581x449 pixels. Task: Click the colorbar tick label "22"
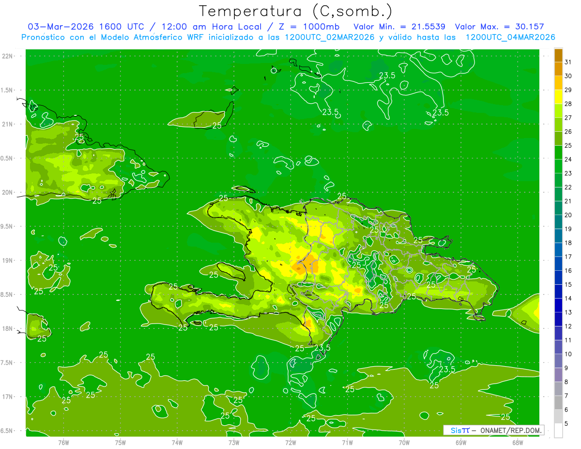tap(568, 187)
